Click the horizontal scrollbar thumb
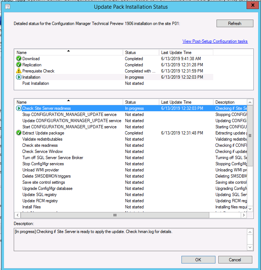This screenshot has width=261, height=270. pyautogui.click(x=115, y=215)
